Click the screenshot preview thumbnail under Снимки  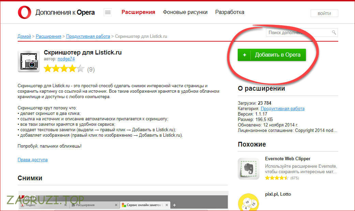[123, 201]
